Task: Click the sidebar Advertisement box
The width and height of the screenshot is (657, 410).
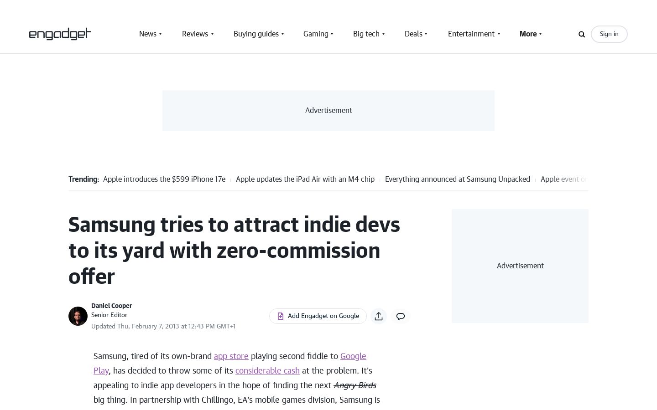Action: (x=520, y=266)
